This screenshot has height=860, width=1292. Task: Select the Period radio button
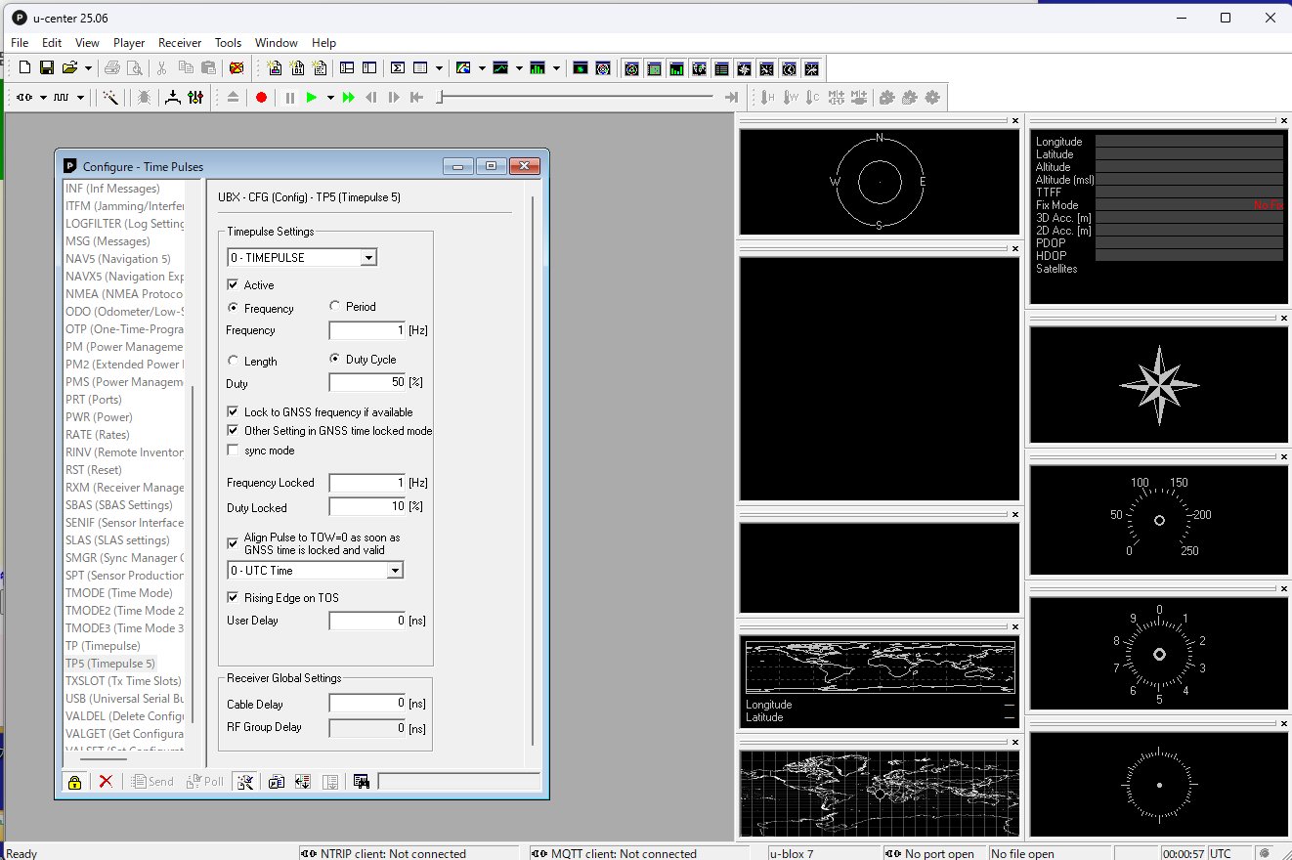335,307
